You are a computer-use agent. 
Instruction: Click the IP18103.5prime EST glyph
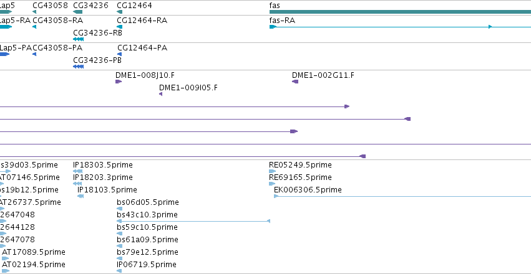tap(80, 196)
